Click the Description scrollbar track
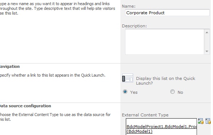This screenshot has height=135, width=213. tap(207, 42)
